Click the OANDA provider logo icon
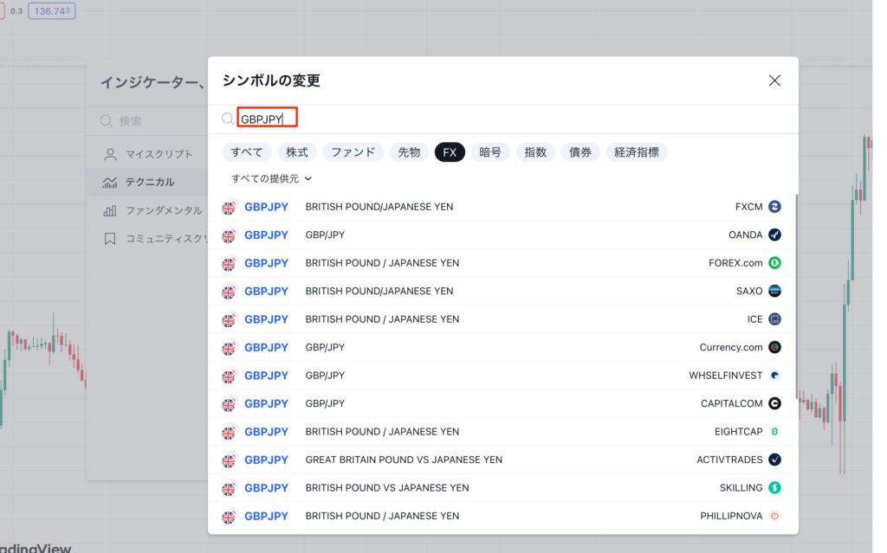The width and height of the screenshot is (887, 553). click(x=774, y=235)
